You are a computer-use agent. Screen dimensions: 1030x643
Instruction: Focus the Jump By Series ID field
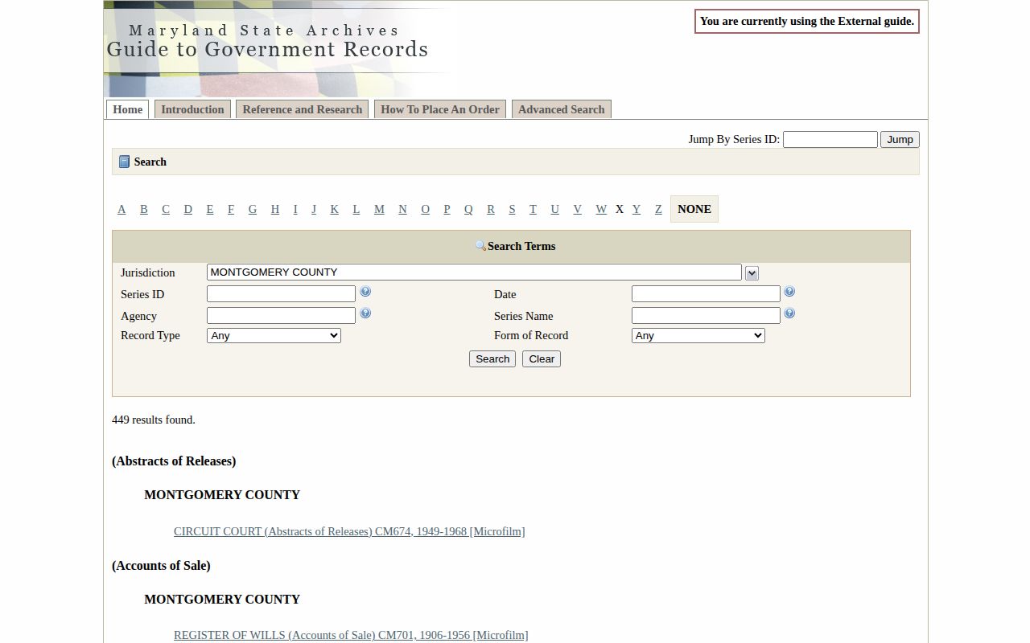[830, 140]
